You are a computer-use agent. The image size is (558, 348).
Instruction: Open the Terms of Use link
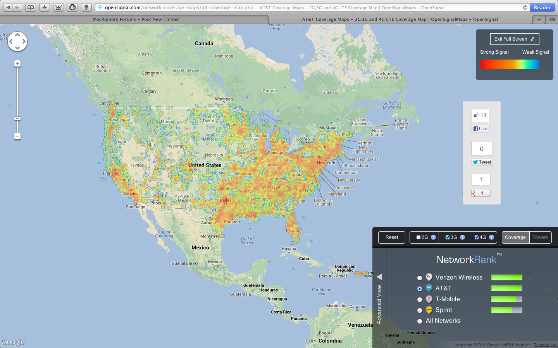tap(546, 345)
